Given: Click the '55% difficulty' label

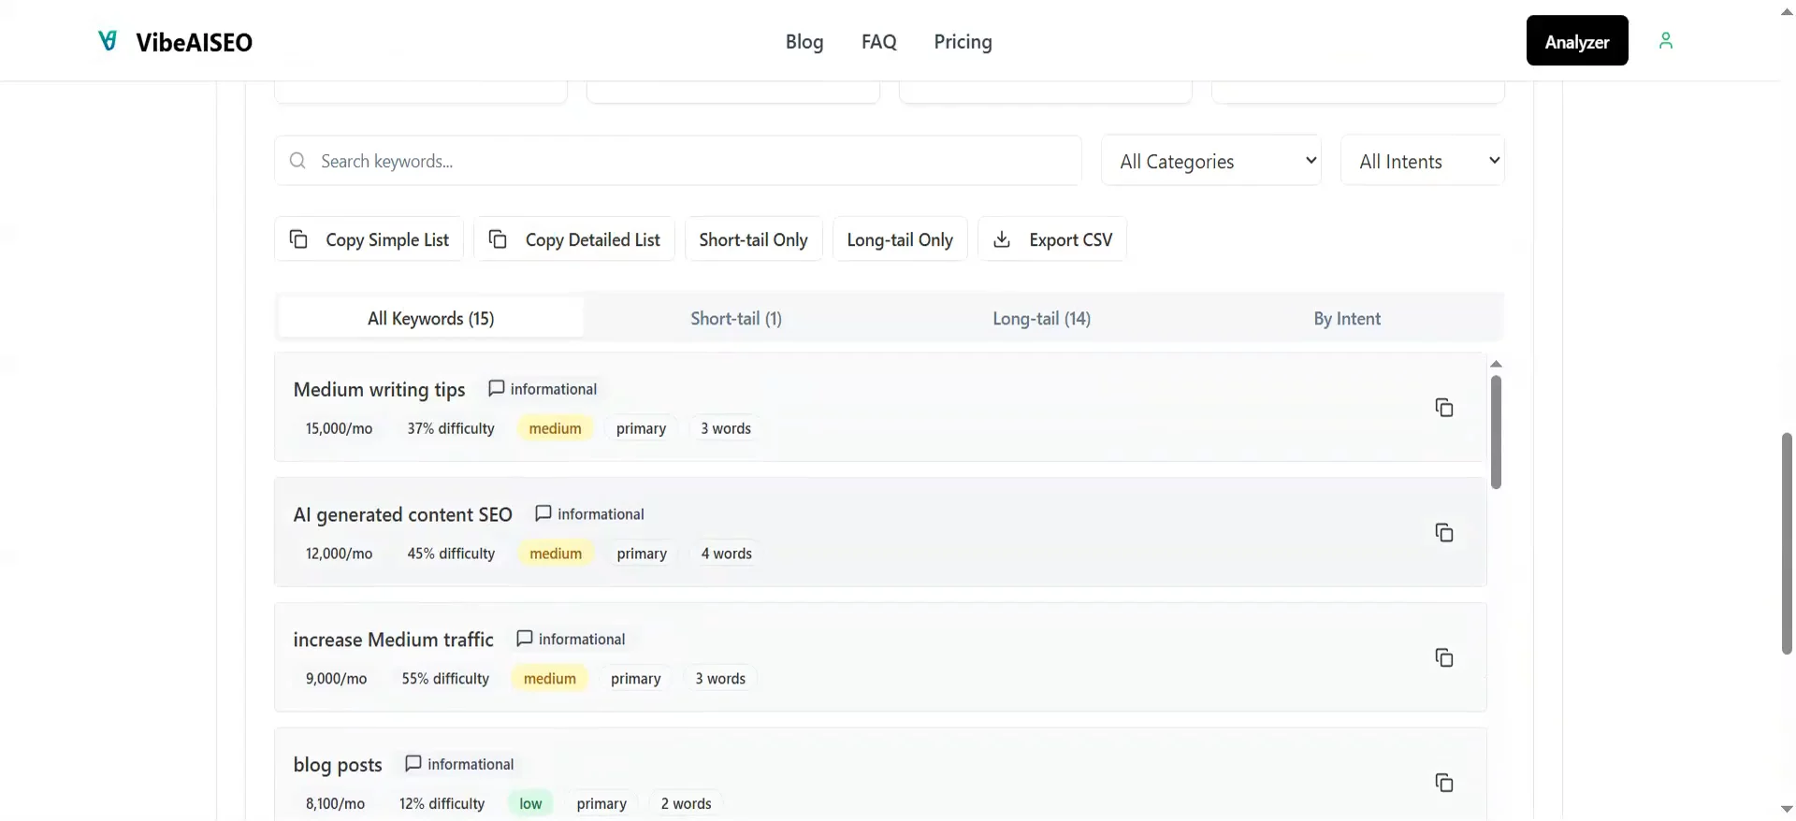Looking at the screenshot, I should click(x=445, y=679).
